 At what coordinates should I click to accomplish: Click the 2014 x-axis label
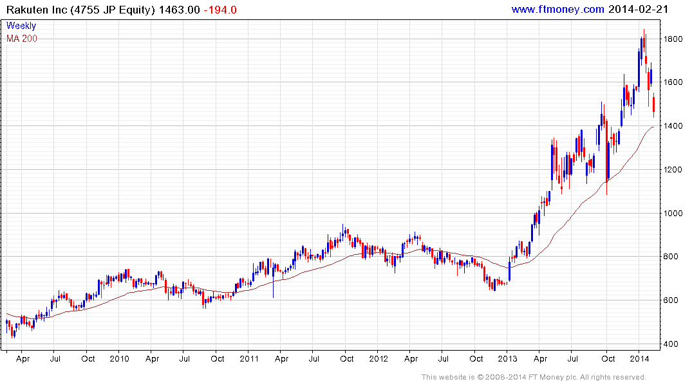[639, 358]
